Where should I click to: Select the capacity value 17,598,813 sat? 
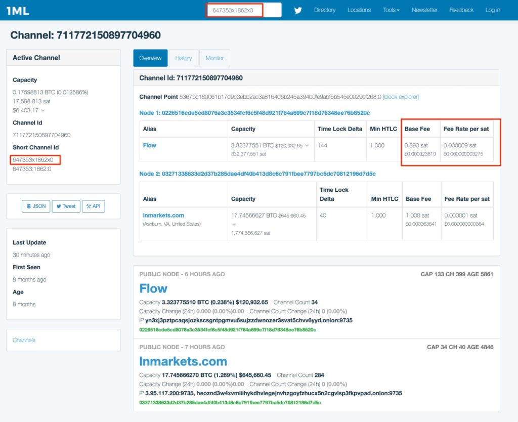coord(32,101)
